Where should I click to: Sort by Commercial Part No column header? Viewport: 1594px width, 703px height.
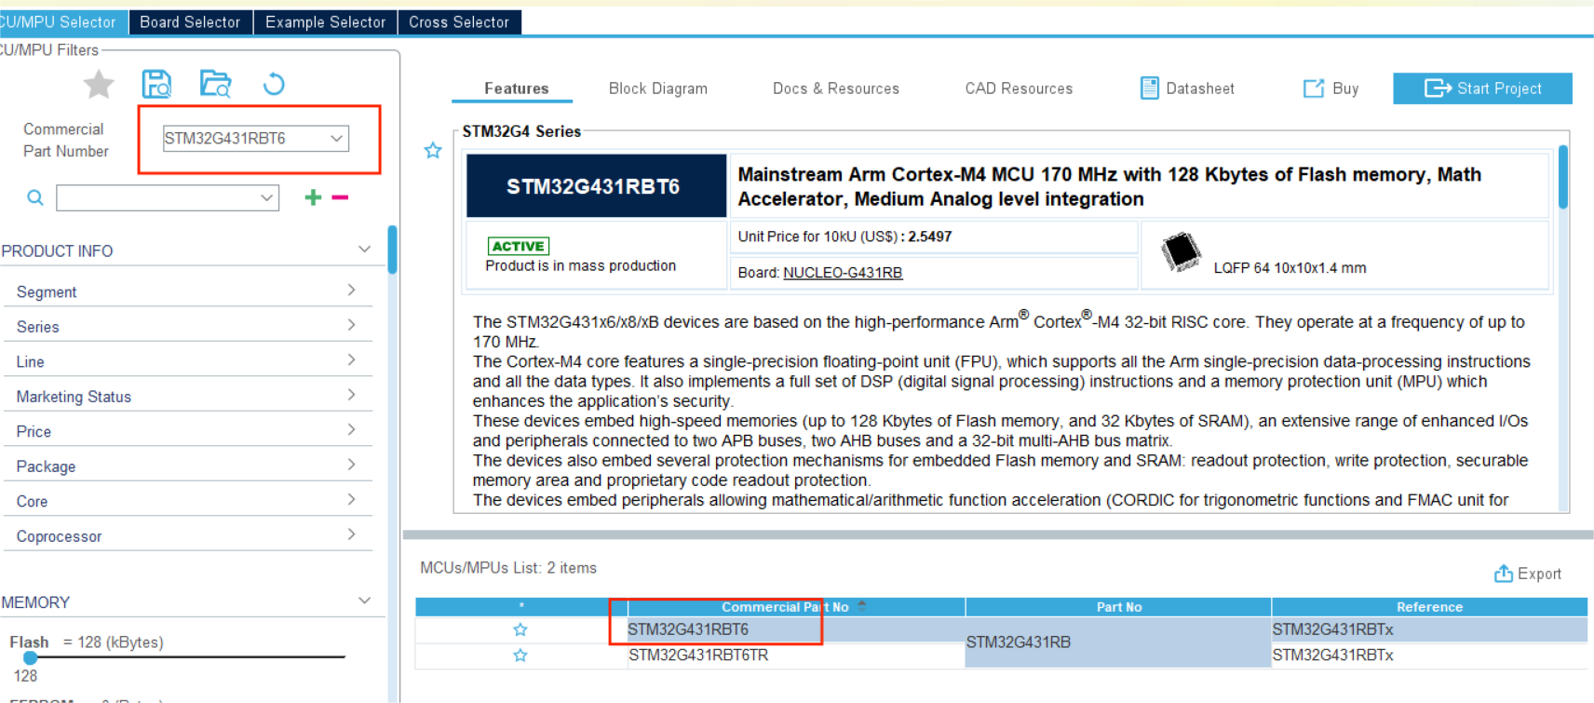pyautogui.click(x=784, y=607)
